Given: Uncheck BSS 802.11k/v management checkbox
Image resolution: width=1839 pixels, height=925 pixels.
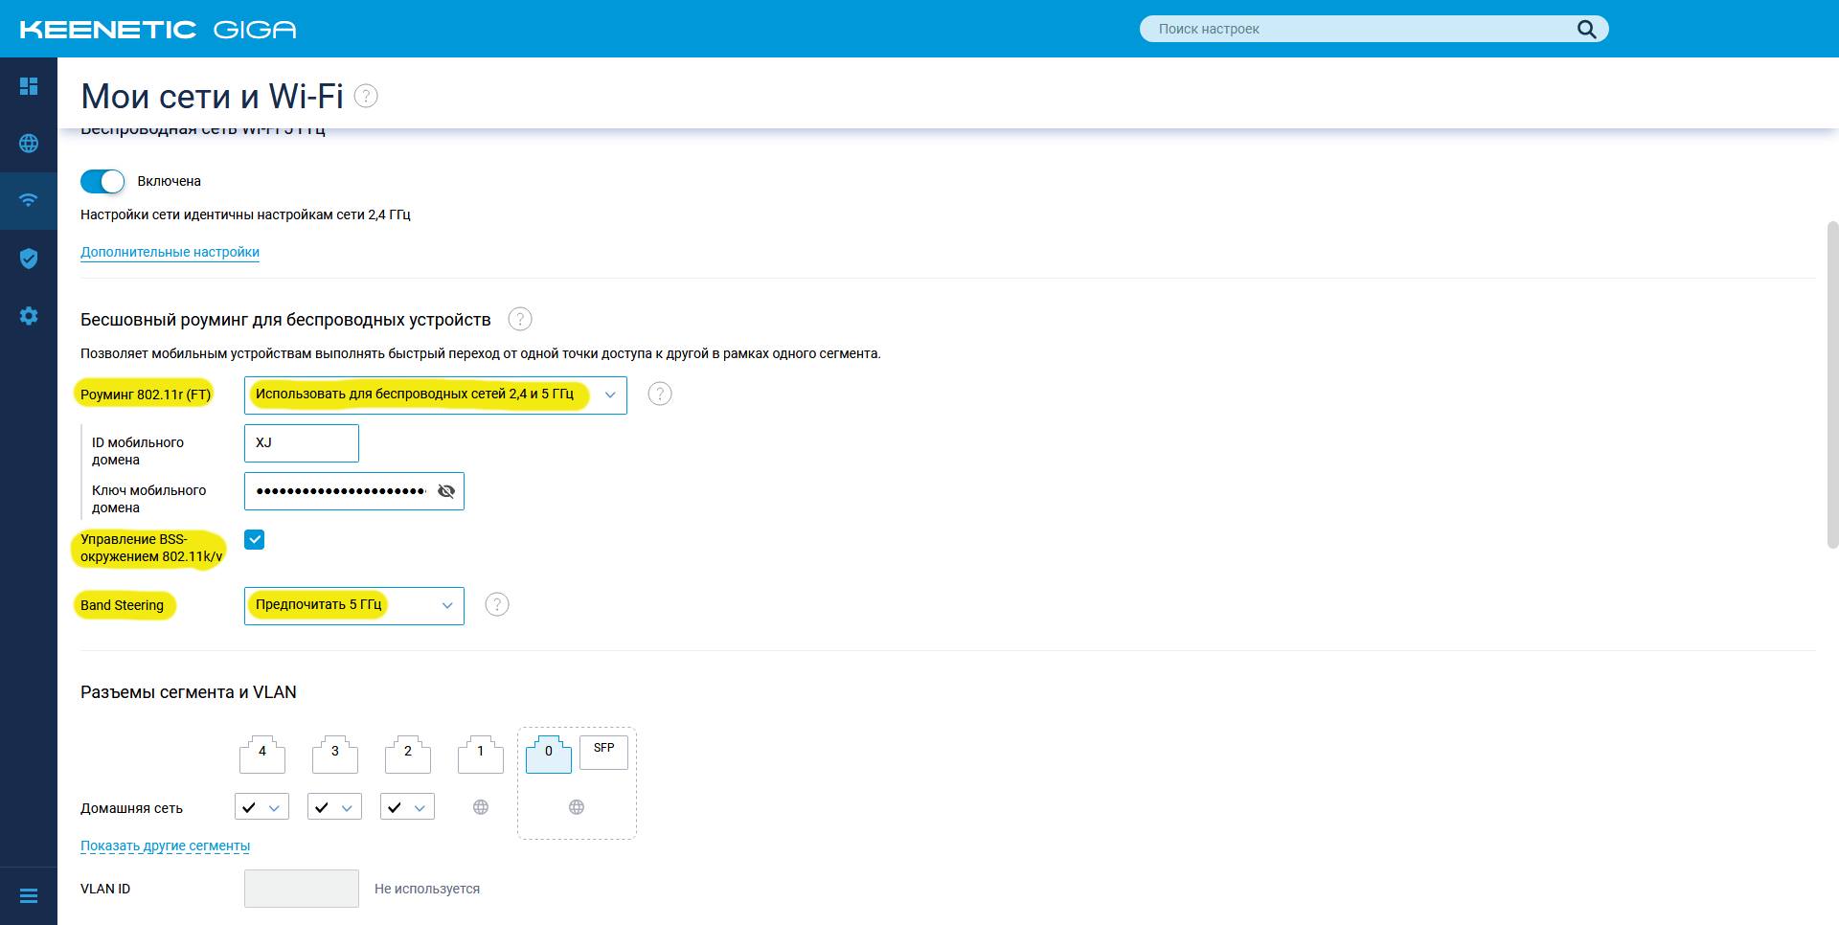Looking at the screenshot, I should click(255, 539).
